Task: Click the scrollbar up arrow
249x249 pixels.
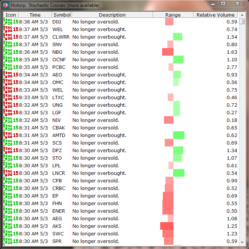Action: [x=242, y=15]
